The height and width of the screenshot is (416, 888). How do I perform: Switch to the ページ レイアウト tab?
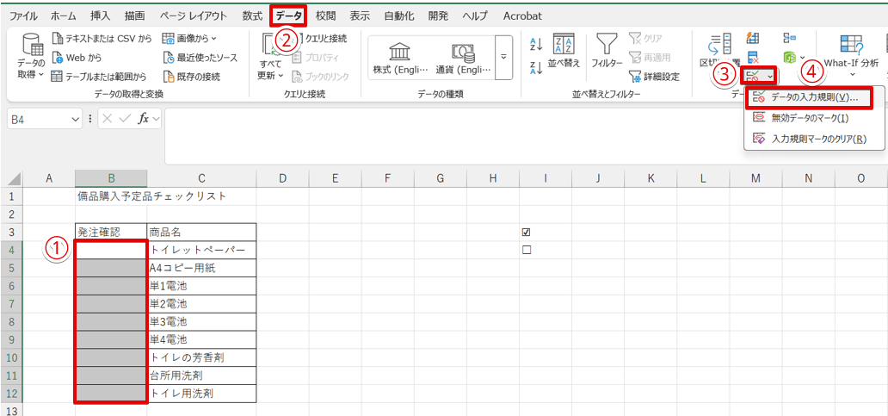pos(193,16)
